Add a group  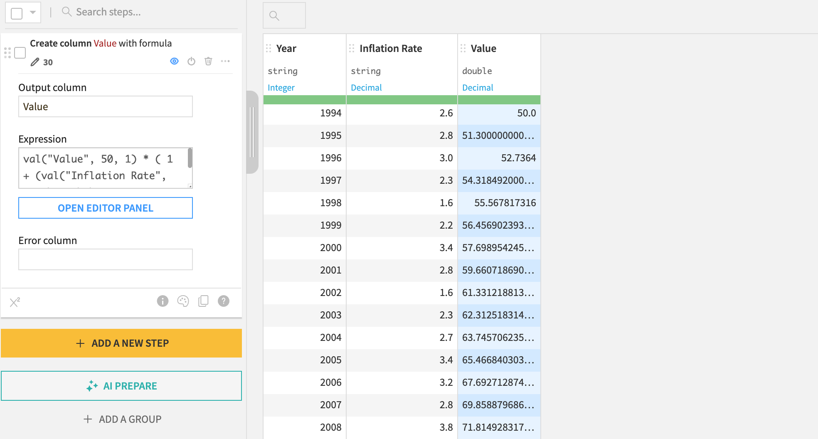coord(122,419)
